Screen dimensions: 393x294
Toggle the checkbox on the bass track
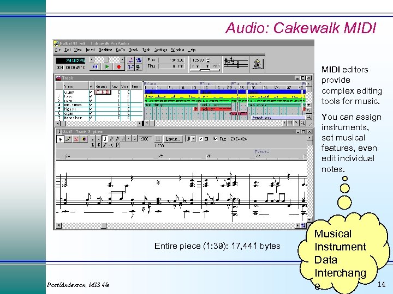91,96
